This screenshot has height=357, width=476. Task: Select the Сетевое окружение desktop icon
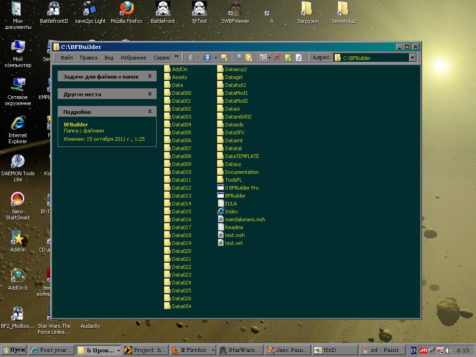coord(18,92)
